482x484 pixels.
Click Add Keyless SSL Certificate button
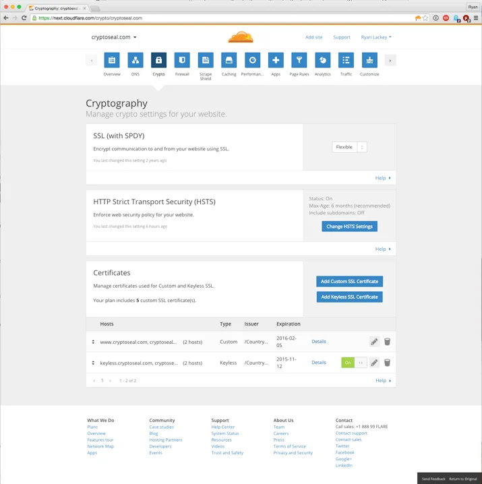coord(350,297)
